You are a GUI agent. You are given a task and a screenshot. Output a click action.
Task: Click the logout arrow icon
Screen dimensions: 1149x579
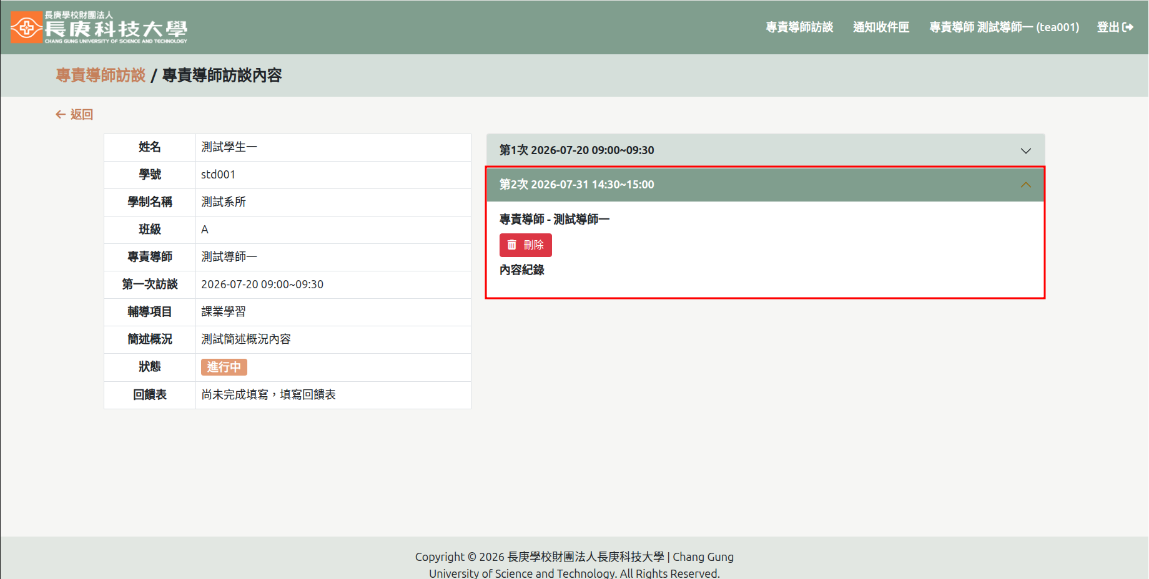pyautogui.click(x=1128, y=27)
